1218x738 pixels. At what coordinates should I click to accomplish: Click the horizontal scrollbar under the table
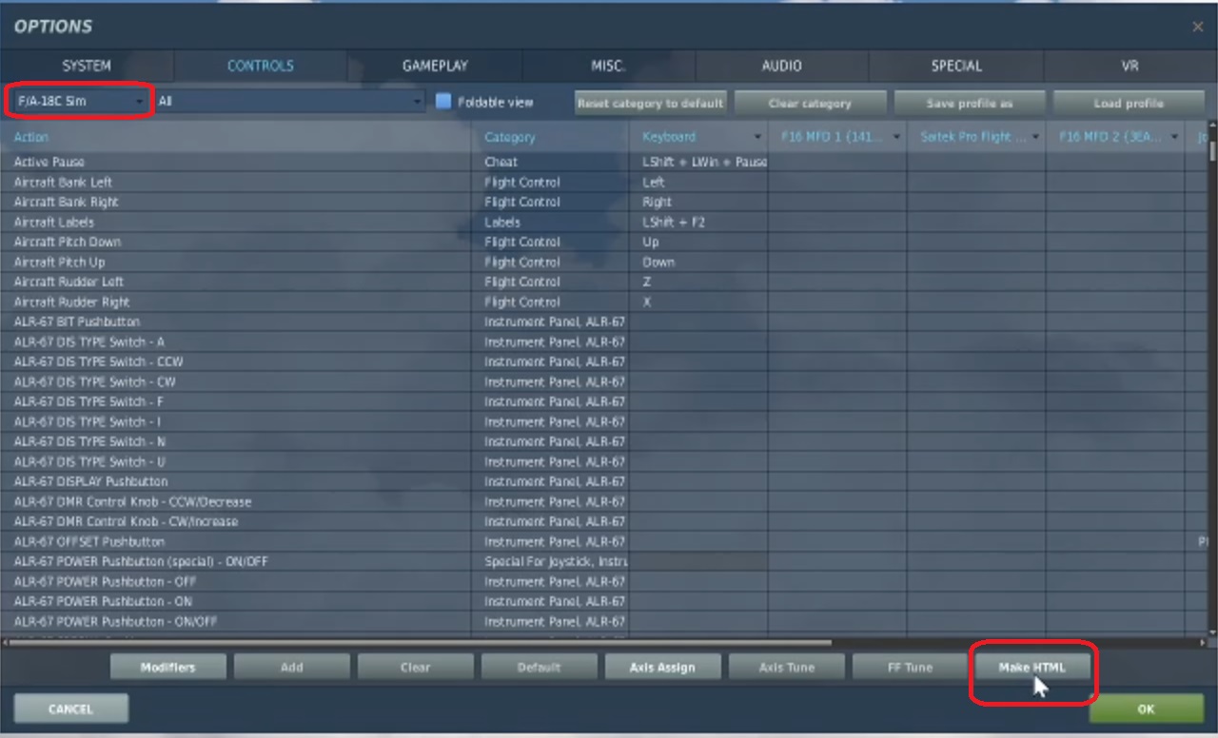[419, 643]
